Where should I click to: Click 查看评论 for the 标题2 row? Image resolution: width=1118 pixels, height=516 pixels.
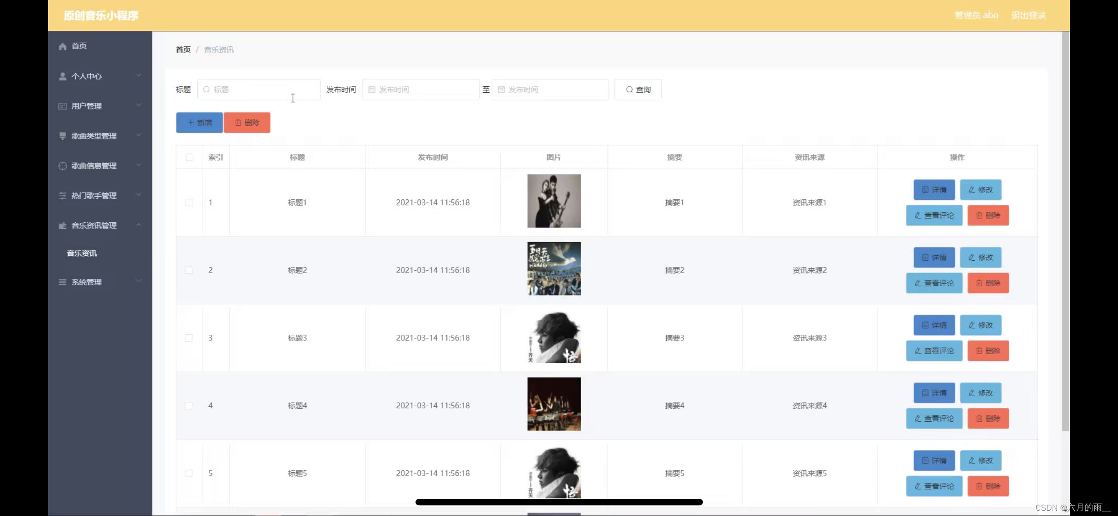[x=934, y=283]
